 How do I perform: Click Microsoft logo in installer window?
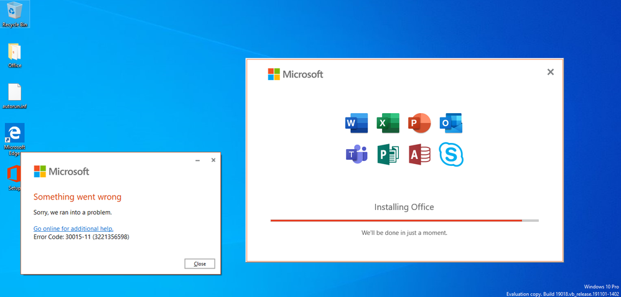[296, 74]
